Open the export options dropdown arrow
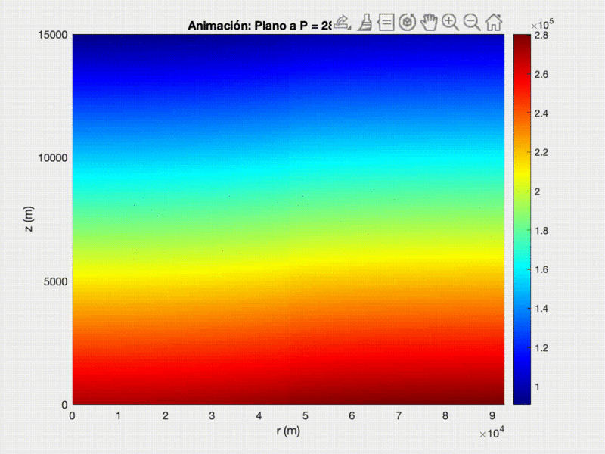The width and height of the screenshot is (605, 454). 349,29
